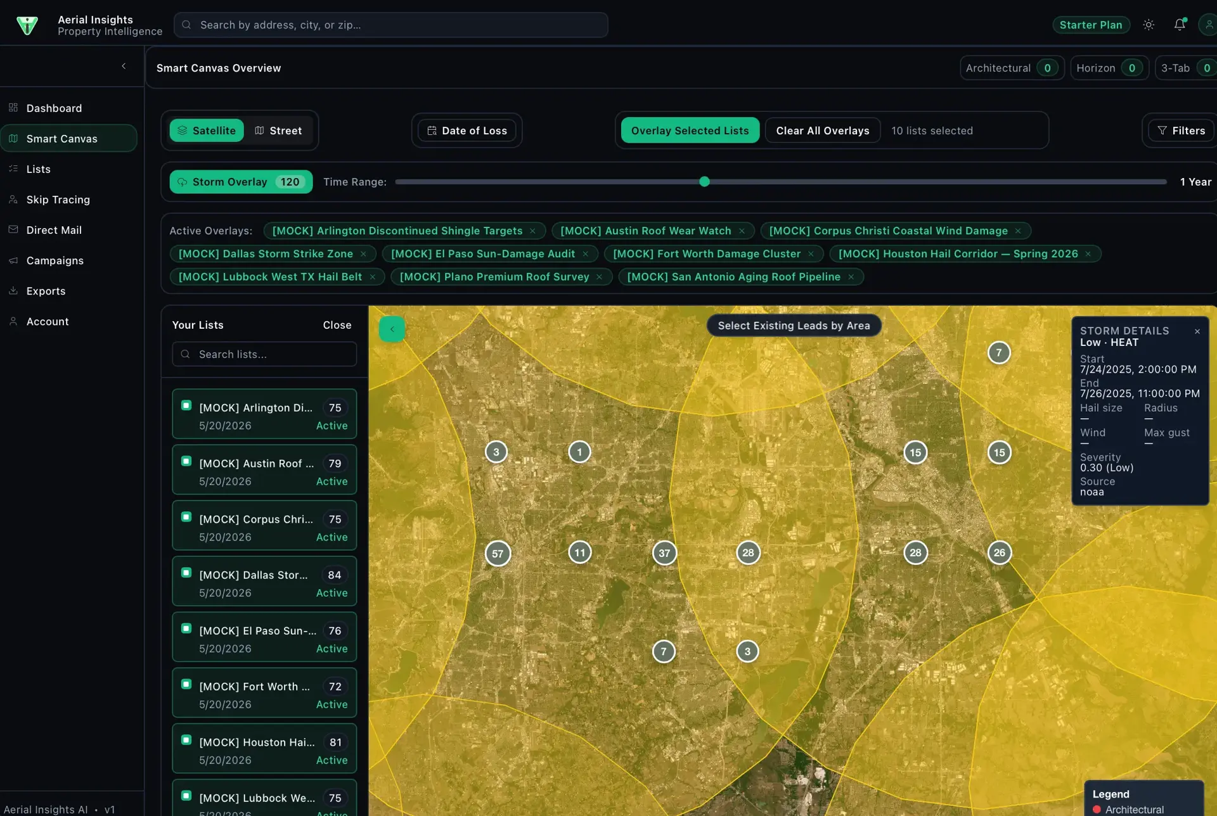This screenshot has height=816, width=1217.
Task: Click map cluster marker 37
Action: (664, 553)
